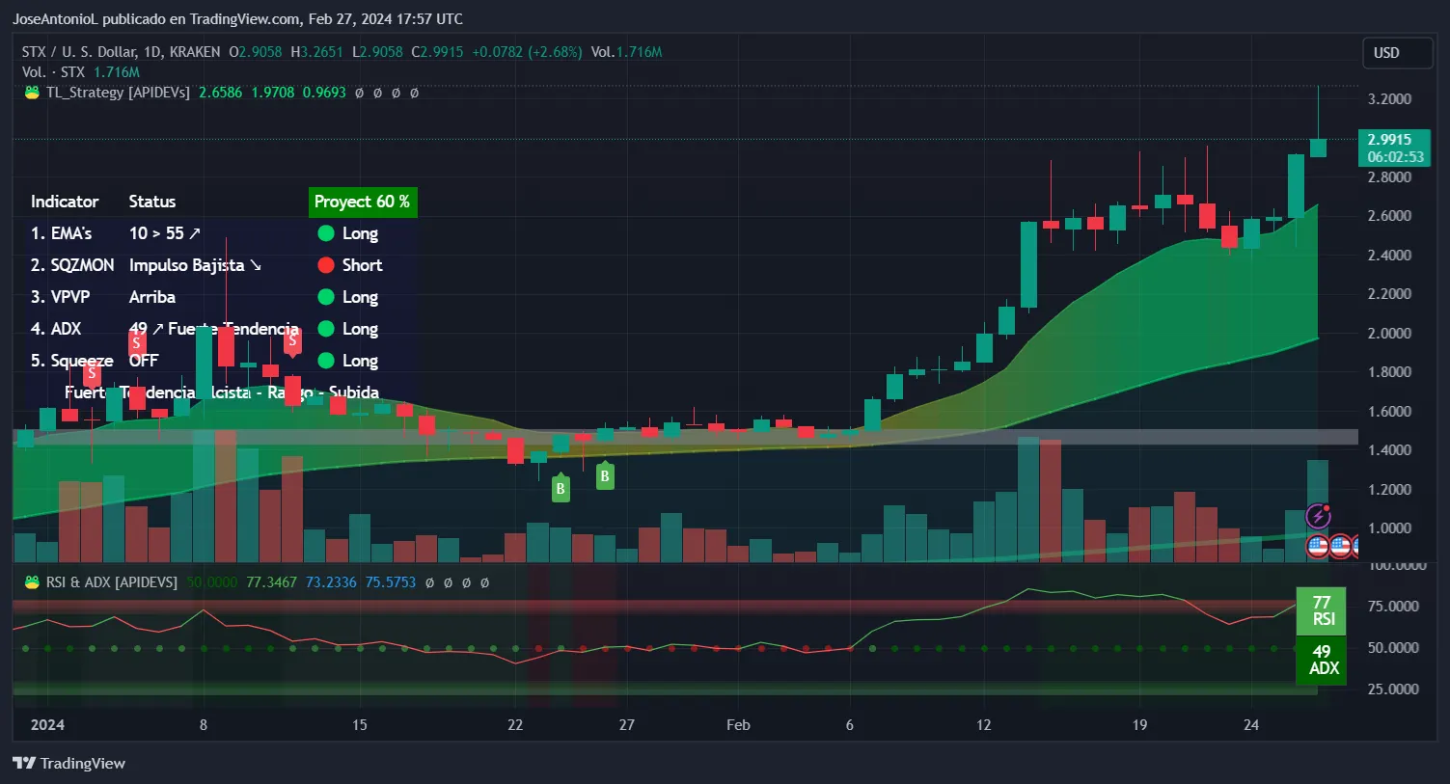Click the leftmost US flag event icon
1450x784 pixels.
point(1318,547)
